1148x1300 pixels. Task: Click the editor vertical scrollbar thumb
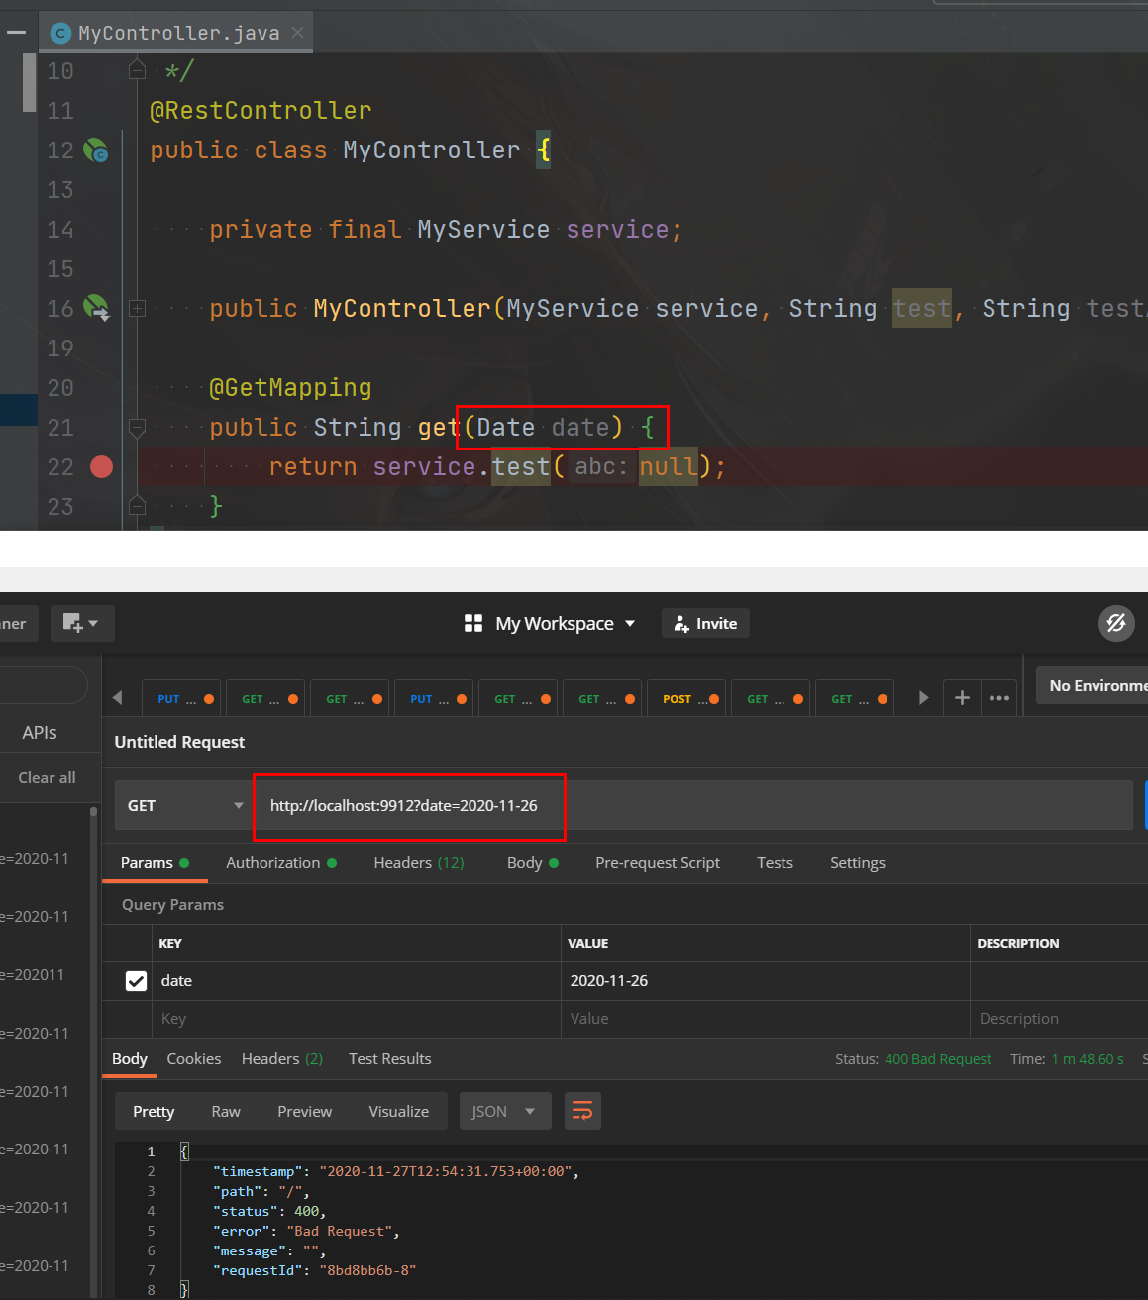tap(29, 84)
